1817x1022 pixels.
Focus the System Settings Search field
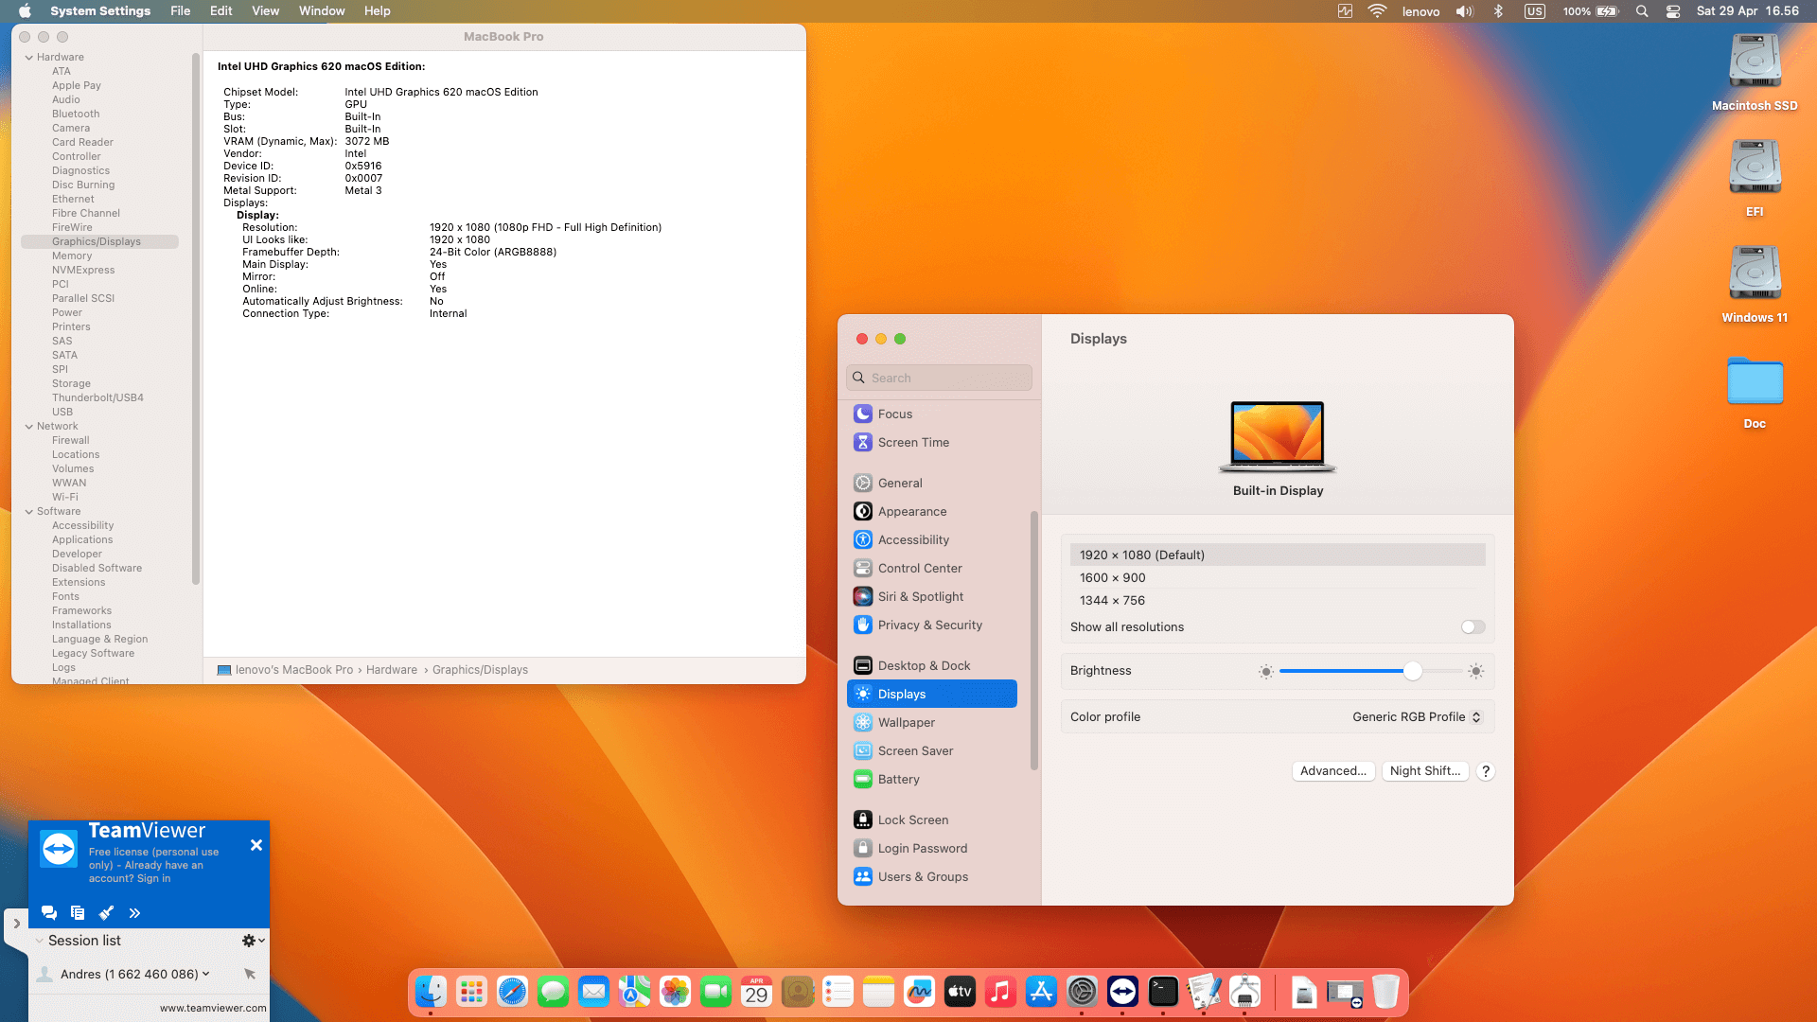pyautogui.click(x=939, y=378)
